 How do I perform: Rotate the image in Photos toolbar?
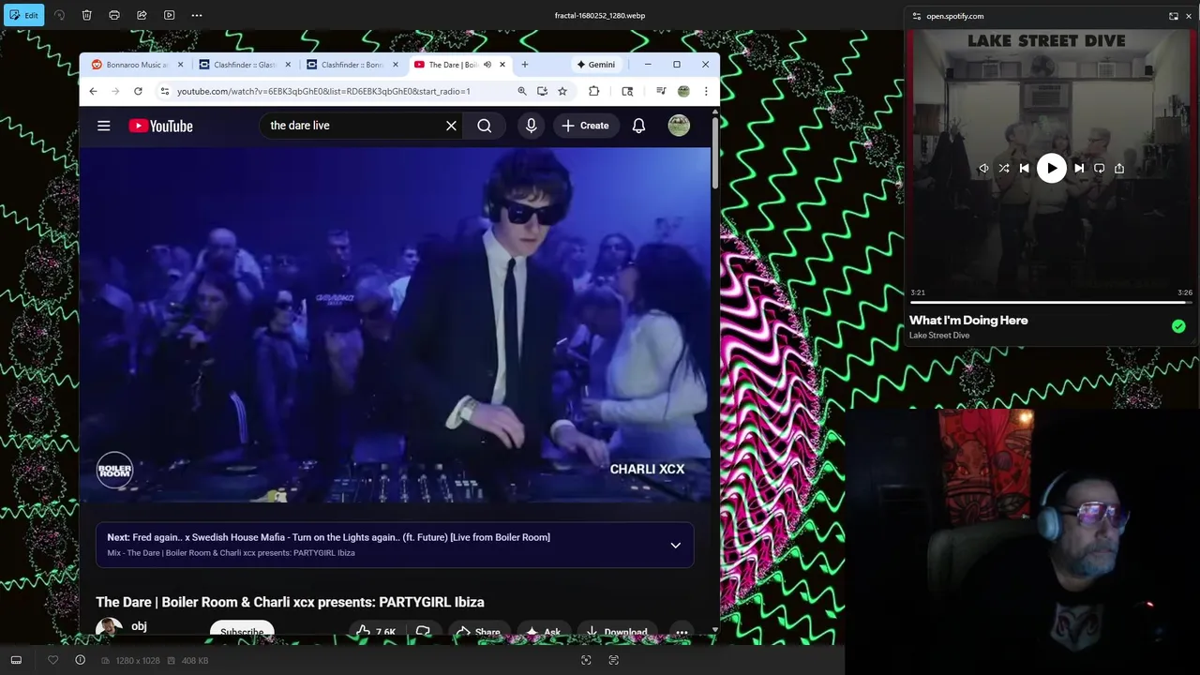click(x=59, y=15)
